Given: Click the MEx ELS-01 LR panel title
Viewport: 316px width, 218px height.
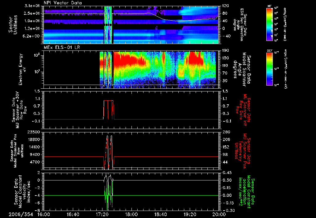Looking at the screenshot, I should pos(62,48).
